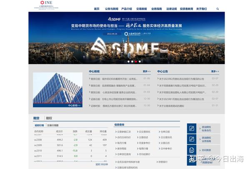Viewport: 250px width, 169px height.
Task: Open the 证券日报 news item dated 12-30
Action: (113, 99)
